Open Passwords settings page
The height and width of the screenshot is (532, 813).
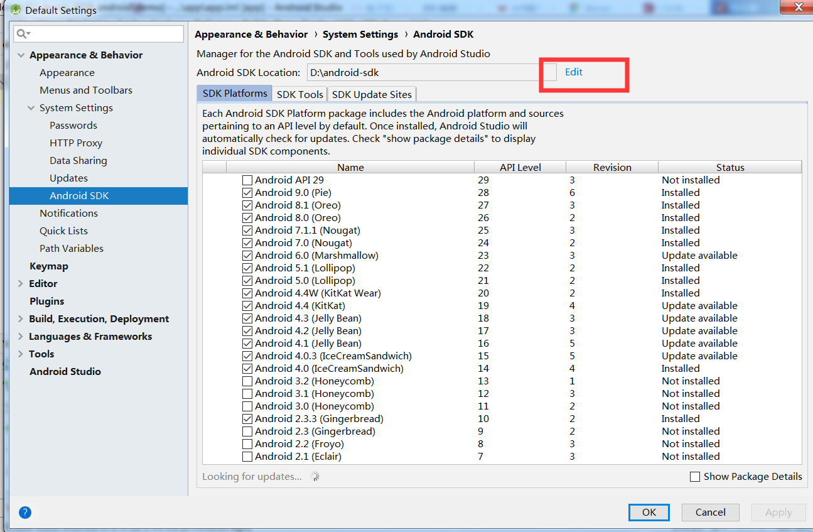pyautogui.click(x=73, y=126)
